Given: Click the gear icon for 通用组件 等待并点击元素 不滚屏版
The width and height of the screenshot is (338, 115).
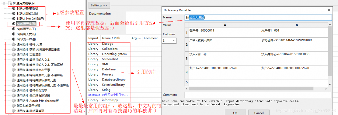Looking at the screenshot, I should click(13, 75).
